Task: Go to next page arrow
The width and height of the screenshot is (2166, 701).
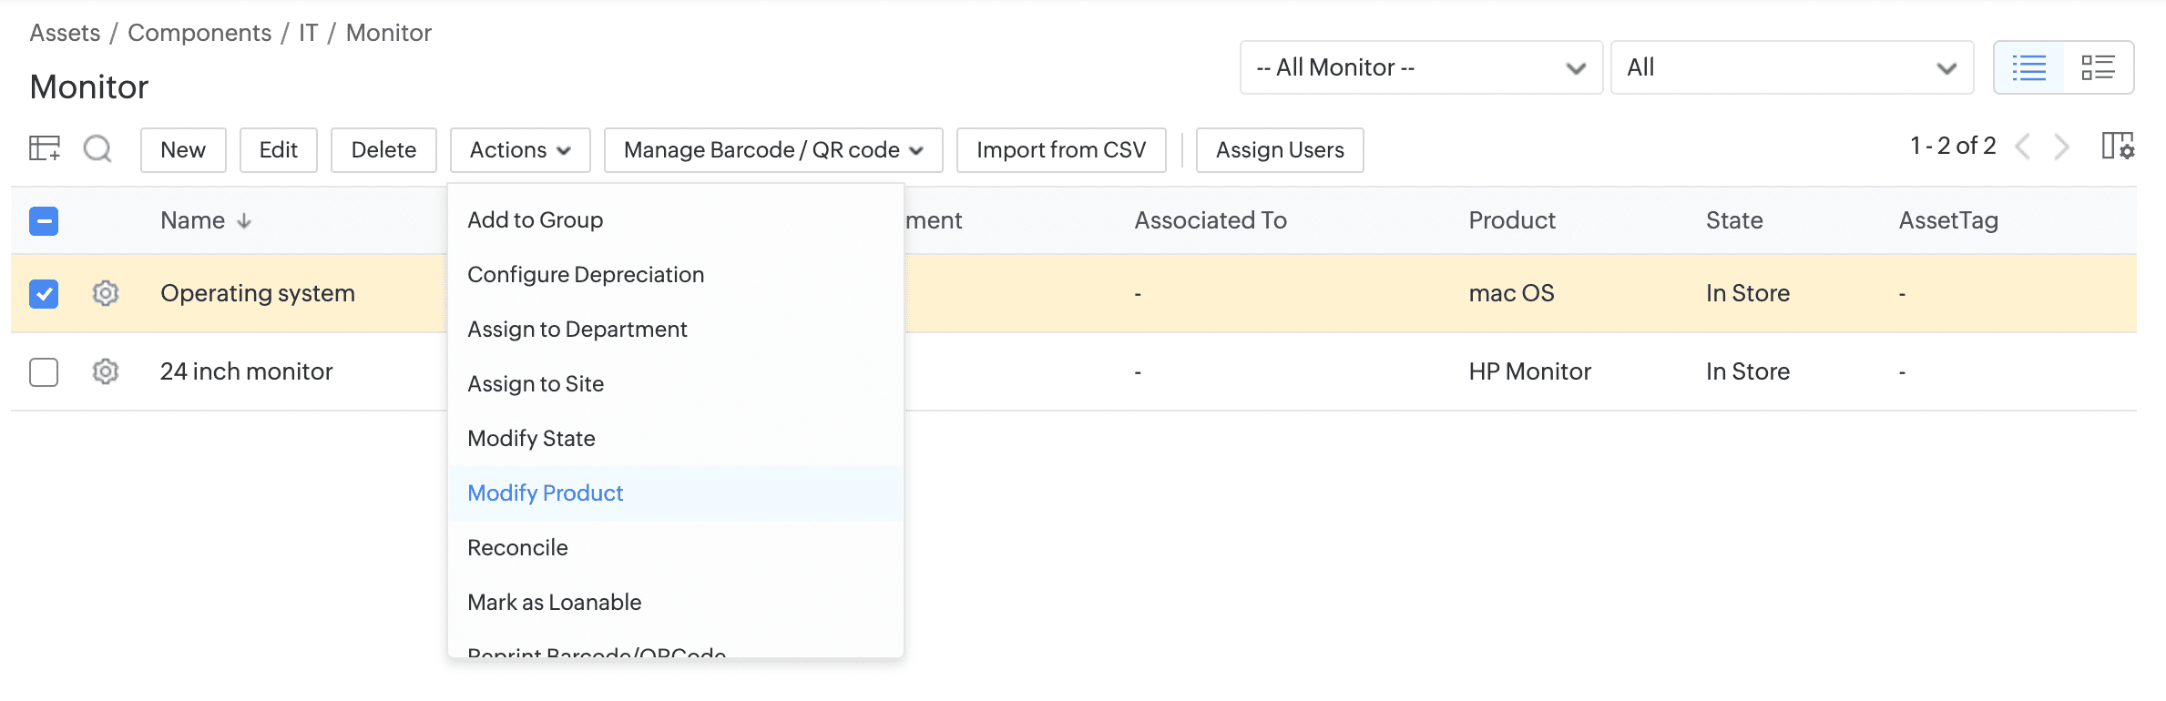Action: coord(2062,147)
